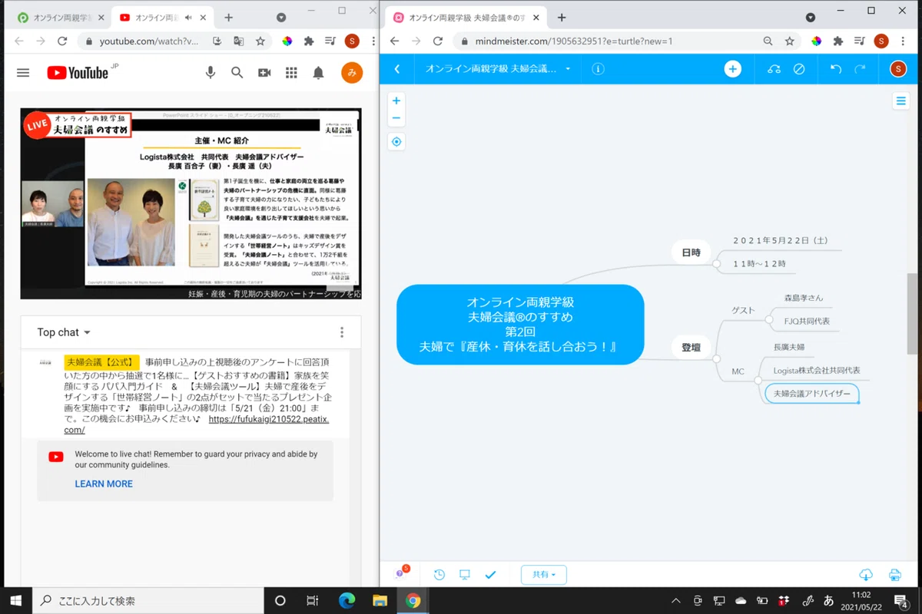Select Logista株式会社共同代表 topic

[x=816, y=370]
